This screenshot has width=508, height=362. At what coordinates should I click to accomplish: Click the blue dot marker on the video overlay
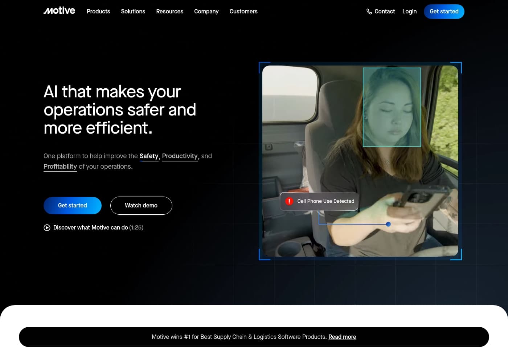pos(388,224)
